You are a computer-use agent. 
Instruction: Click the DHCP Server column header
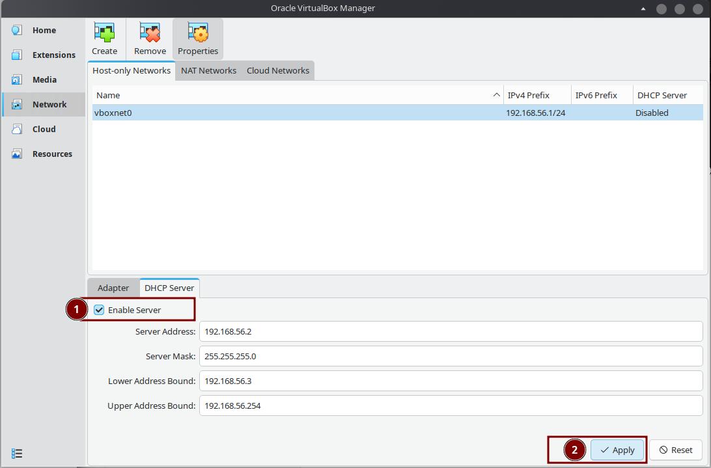(x=668, y=95)
